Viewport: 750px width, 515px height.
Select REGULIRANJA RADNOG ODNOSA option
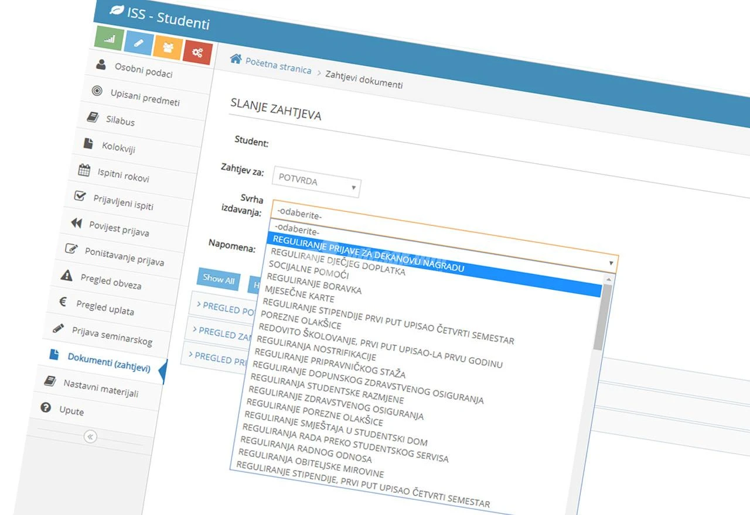click(x=306, y=449)
